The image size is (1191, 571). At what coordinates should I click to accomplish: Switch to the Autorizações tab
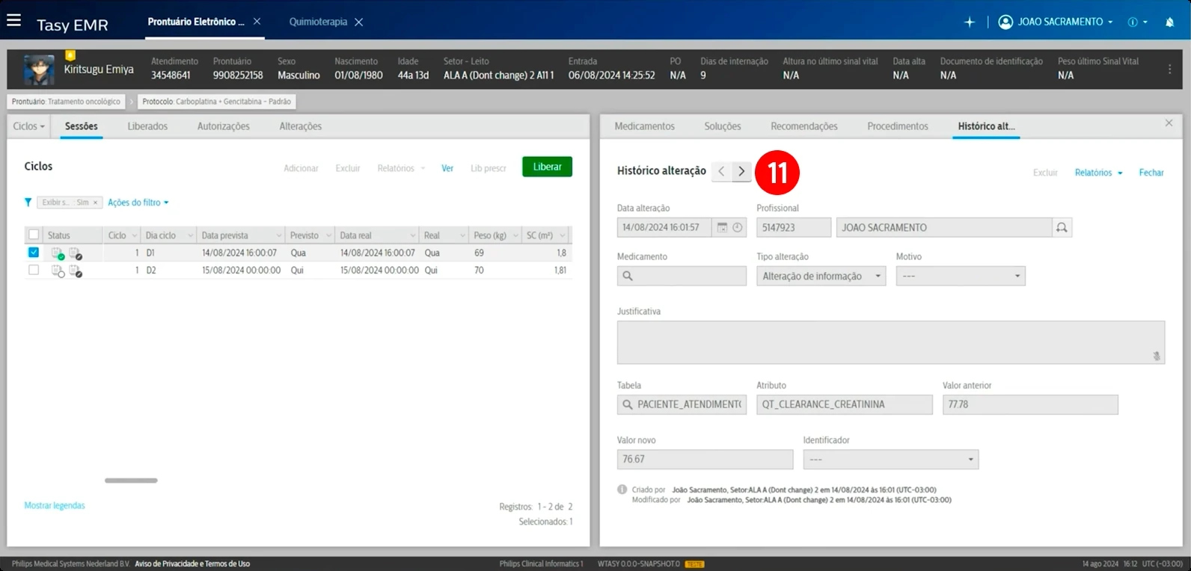tap(224, 126)
